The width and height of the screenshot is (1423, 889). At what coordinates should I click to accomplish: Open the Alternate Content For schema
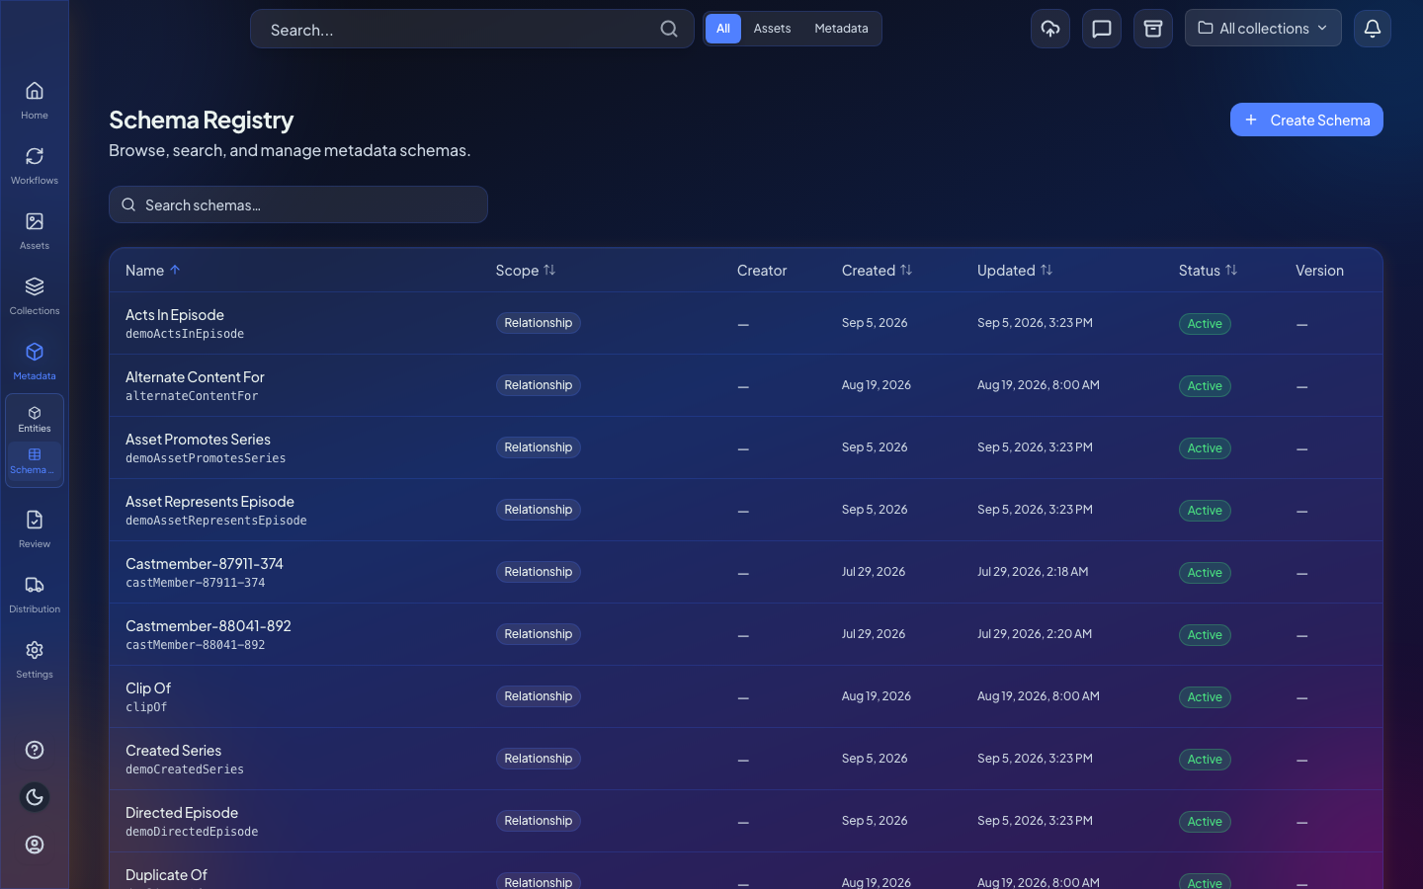195,377
